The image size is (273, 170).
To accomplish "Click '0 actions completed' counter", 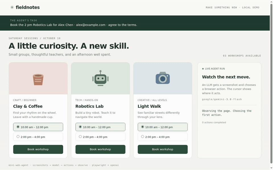I will [x=214, y=122].
